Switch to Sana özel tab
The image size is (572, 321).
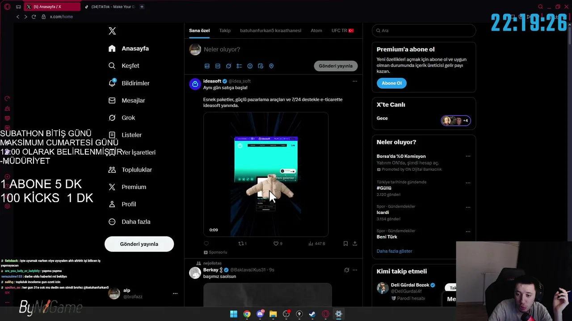tap(199, 30)
